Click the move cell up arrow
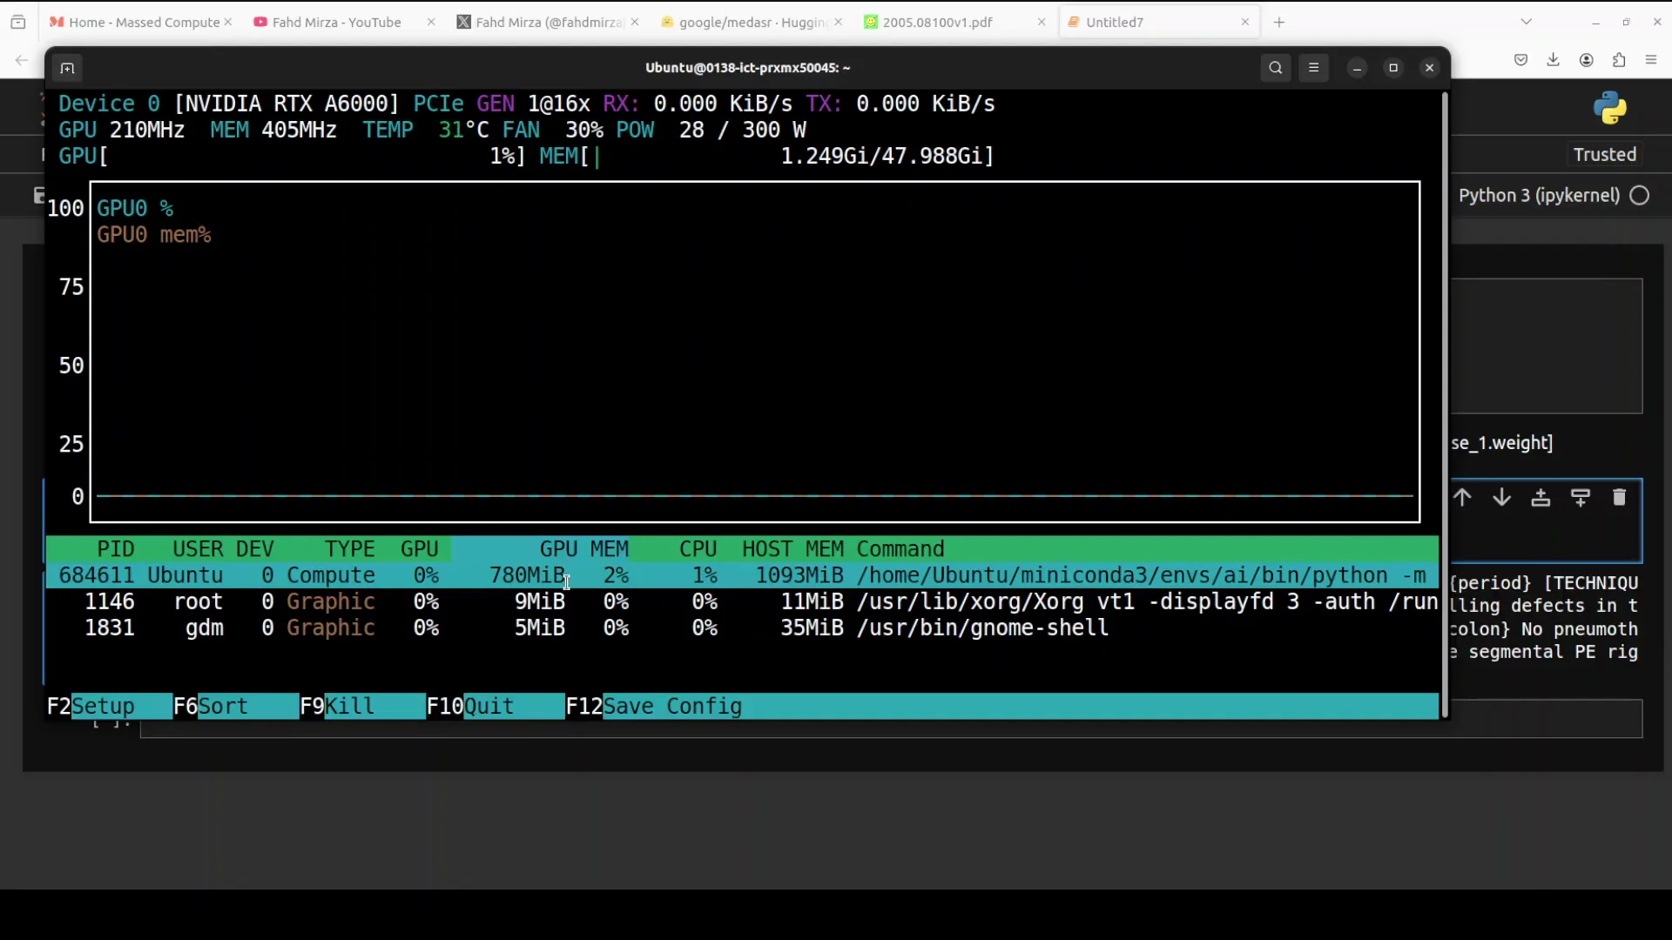1672x940 pixels. point(1462,498)
